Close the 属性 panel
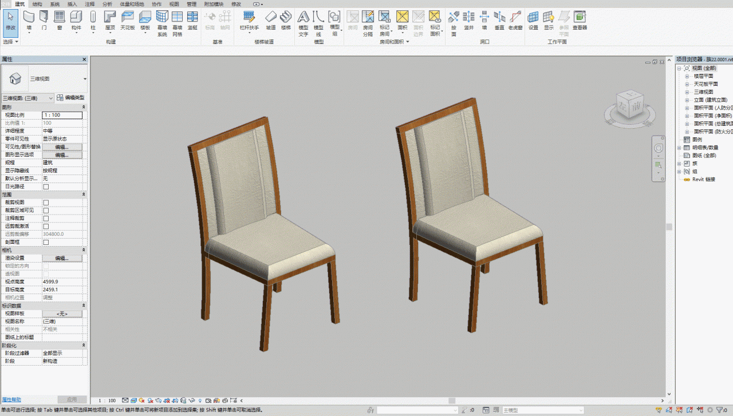Viewport: 733px width, 416px height. click(84, 60)
